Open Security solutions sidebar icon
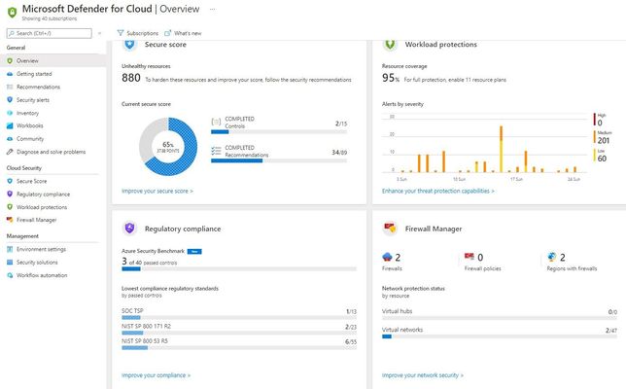 click(x=10, y=263)
